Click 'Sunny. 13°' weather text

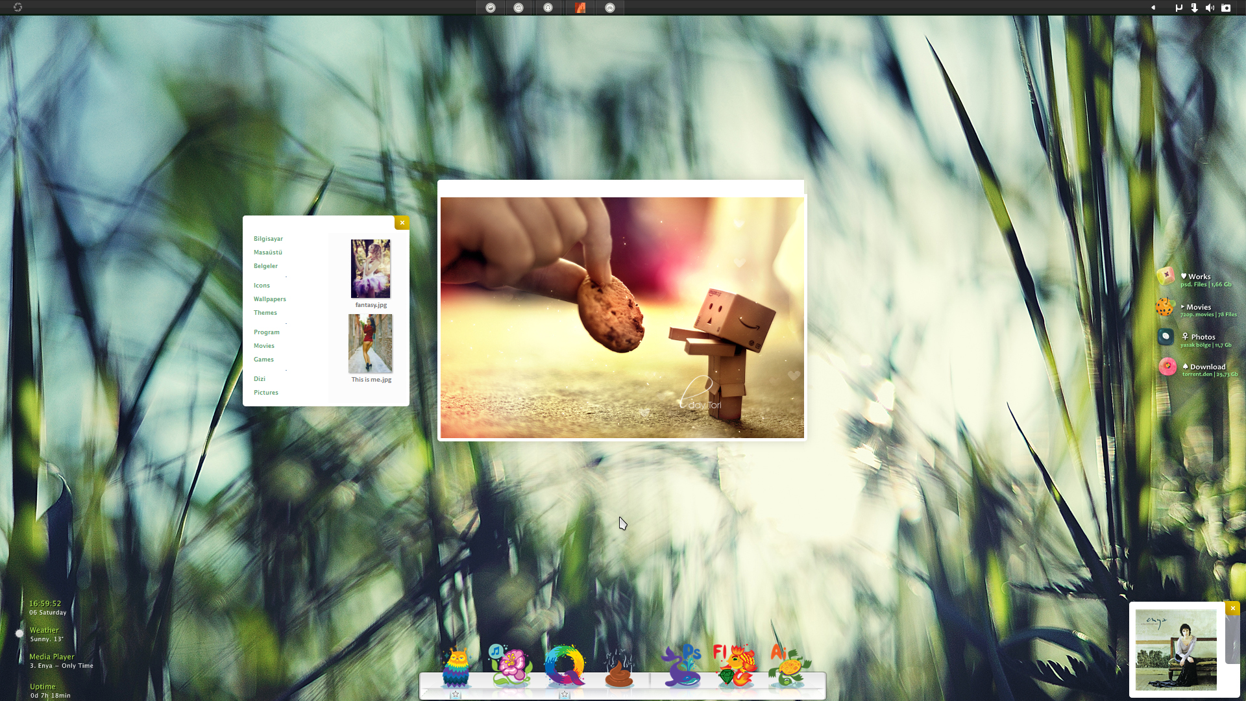pos(47,639)
